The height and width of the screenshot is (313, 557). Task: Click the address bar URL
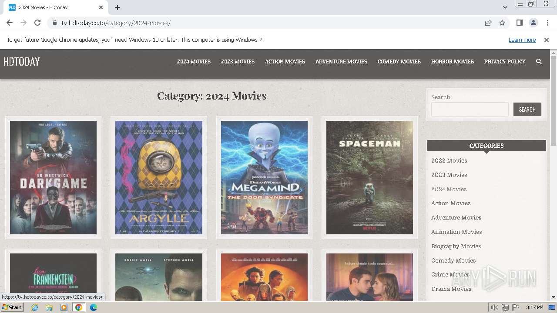tap(116, 23)
